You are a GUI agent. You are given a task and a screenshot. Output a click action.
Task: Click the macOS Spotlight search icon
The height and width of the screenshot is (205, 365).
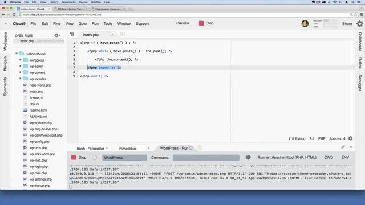pos(353,2)
